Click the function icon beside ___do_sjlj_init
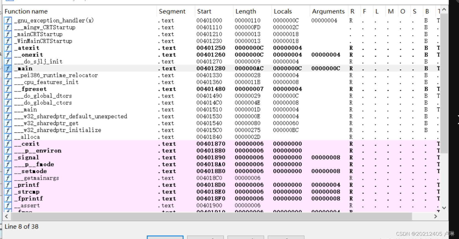This screenshot has width=459, height=239. (x=8, y=62)
